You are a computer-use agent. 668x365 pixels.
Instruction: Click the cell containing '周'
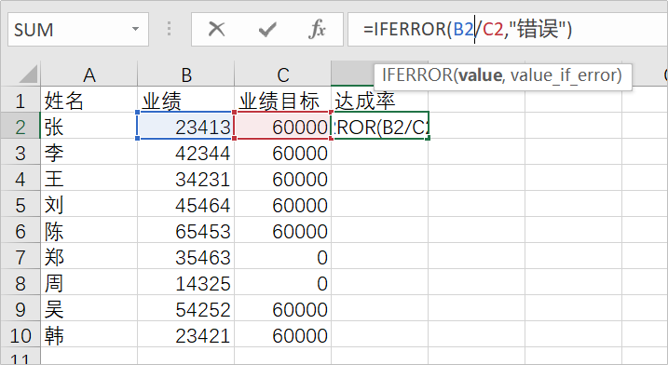(89, 283)
